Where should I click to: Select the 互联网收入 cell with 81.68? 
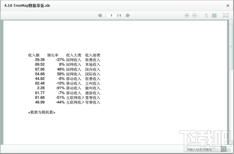[75, 98]
